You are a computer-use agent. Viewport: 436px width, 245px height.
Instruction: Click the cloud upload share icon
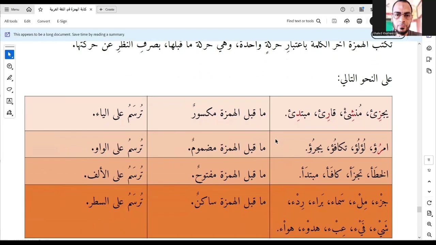[x=347, y=21]
